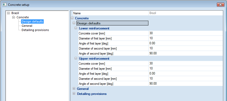This screenshot has height=101, width=227.
Task: Select General in the tree
Action: (x=27, y=26)
